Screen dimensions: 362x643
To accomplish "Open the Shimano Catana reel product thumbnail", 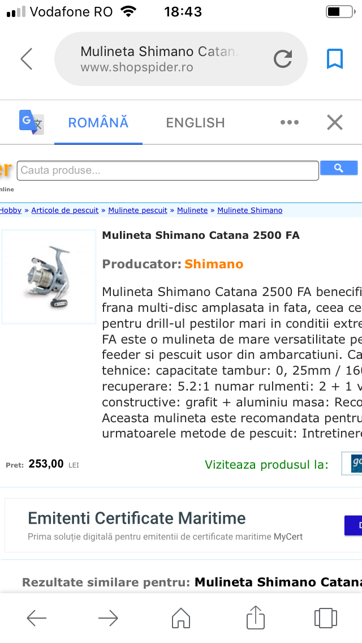I will 49,276.
